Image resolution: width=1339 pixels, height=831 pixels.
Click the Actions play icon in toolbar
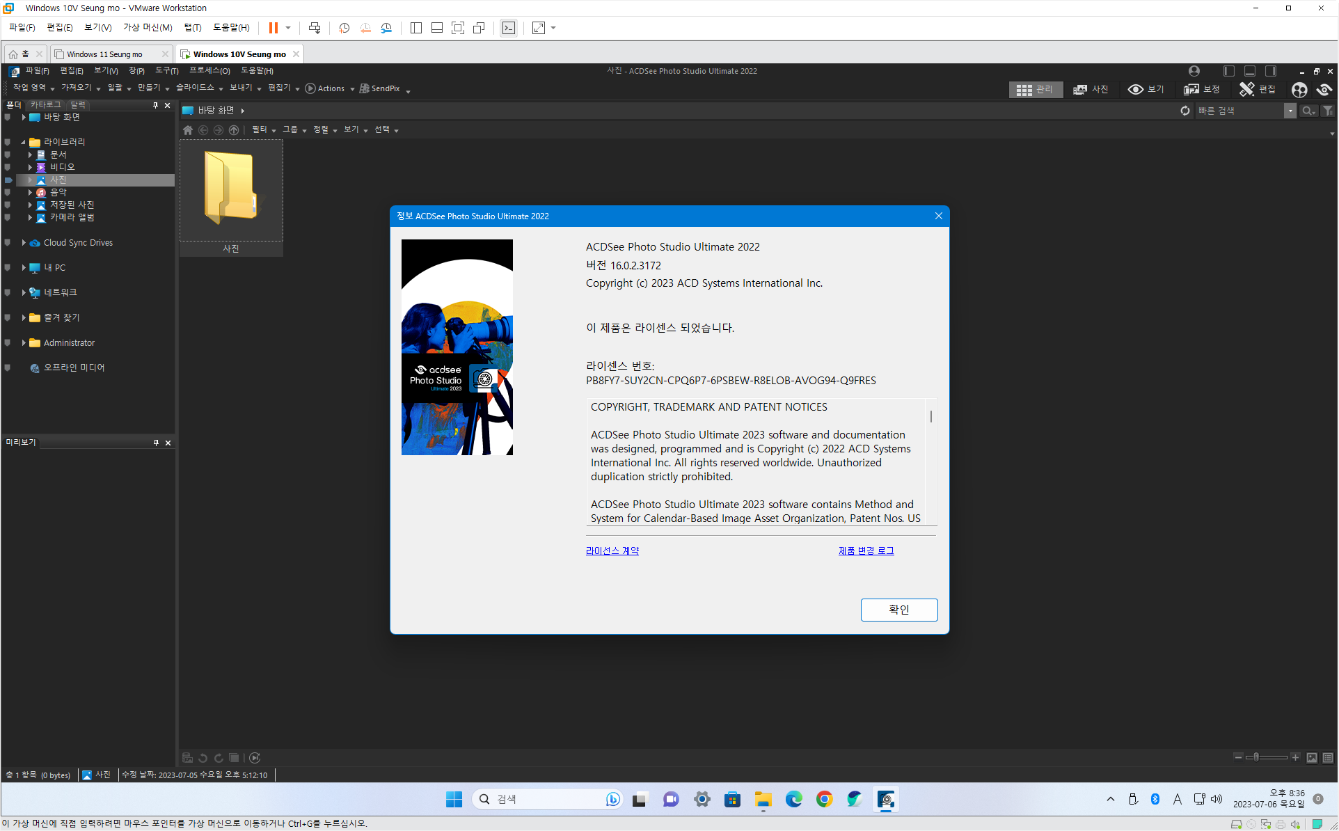pyautogui.click(x=310, y=88)
